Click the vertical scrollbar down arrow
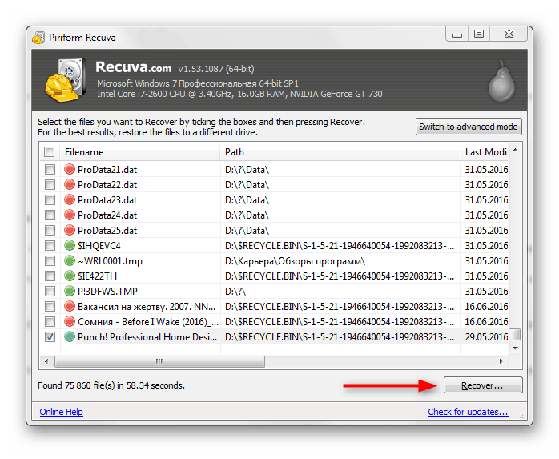 [515, 348]
